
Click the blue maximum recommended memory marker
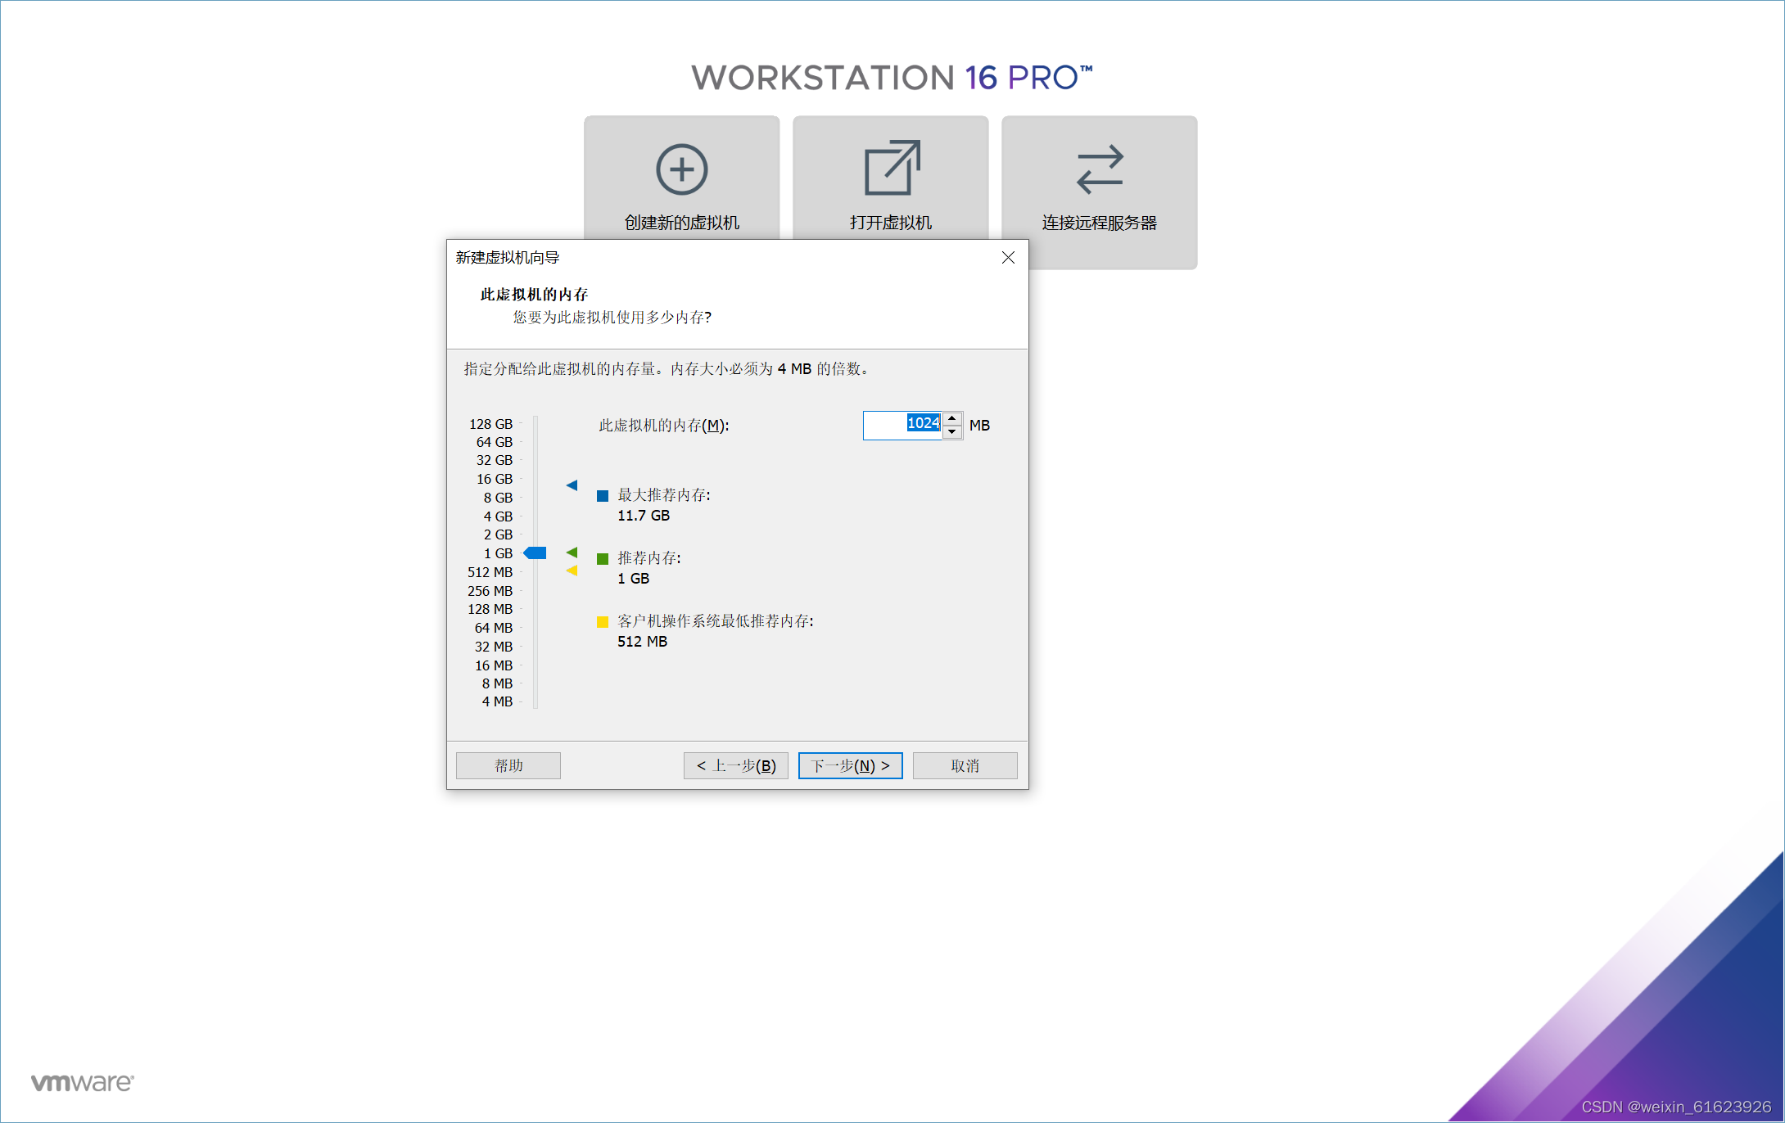[572, 485]
